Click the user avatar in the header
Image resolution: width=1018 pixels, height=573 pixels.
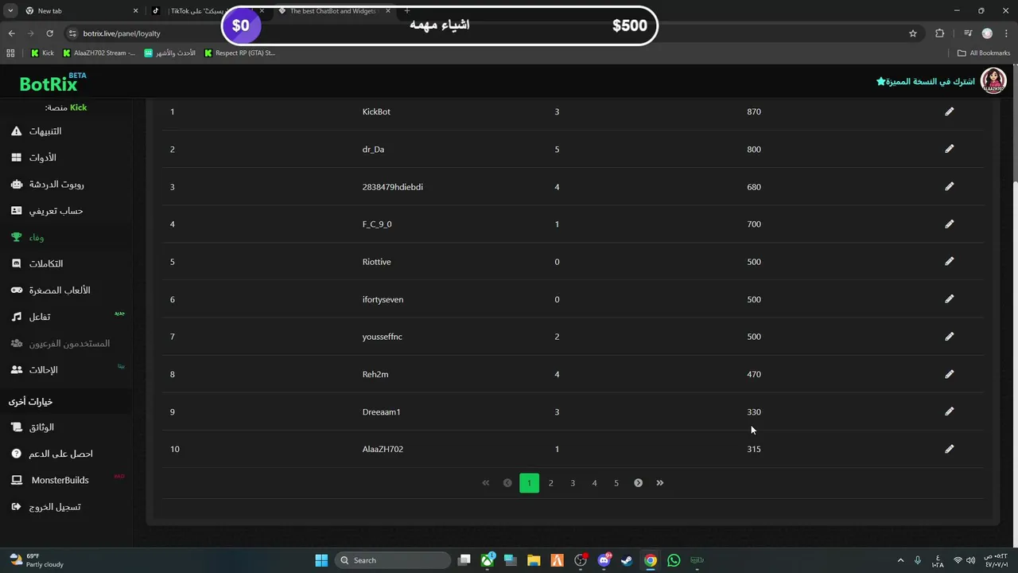click(993, 81)
